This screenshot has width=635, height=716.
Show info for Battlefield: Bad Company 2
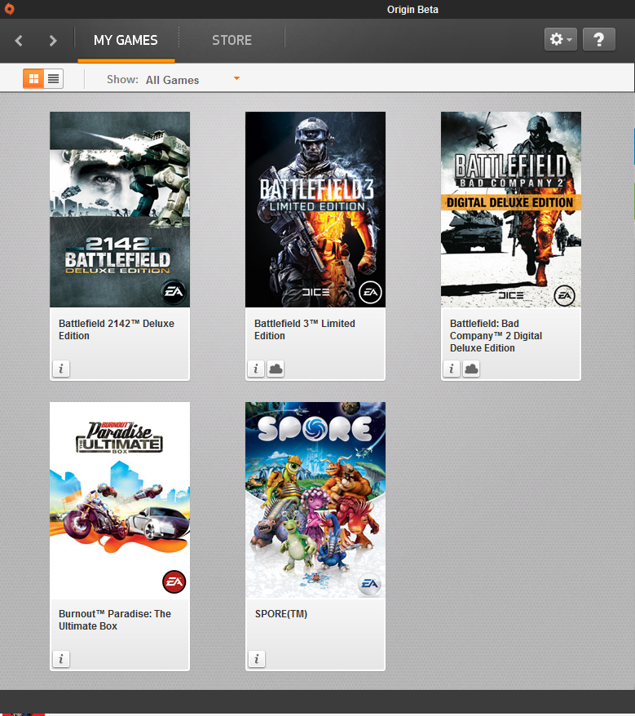click(x=452, y=369)
